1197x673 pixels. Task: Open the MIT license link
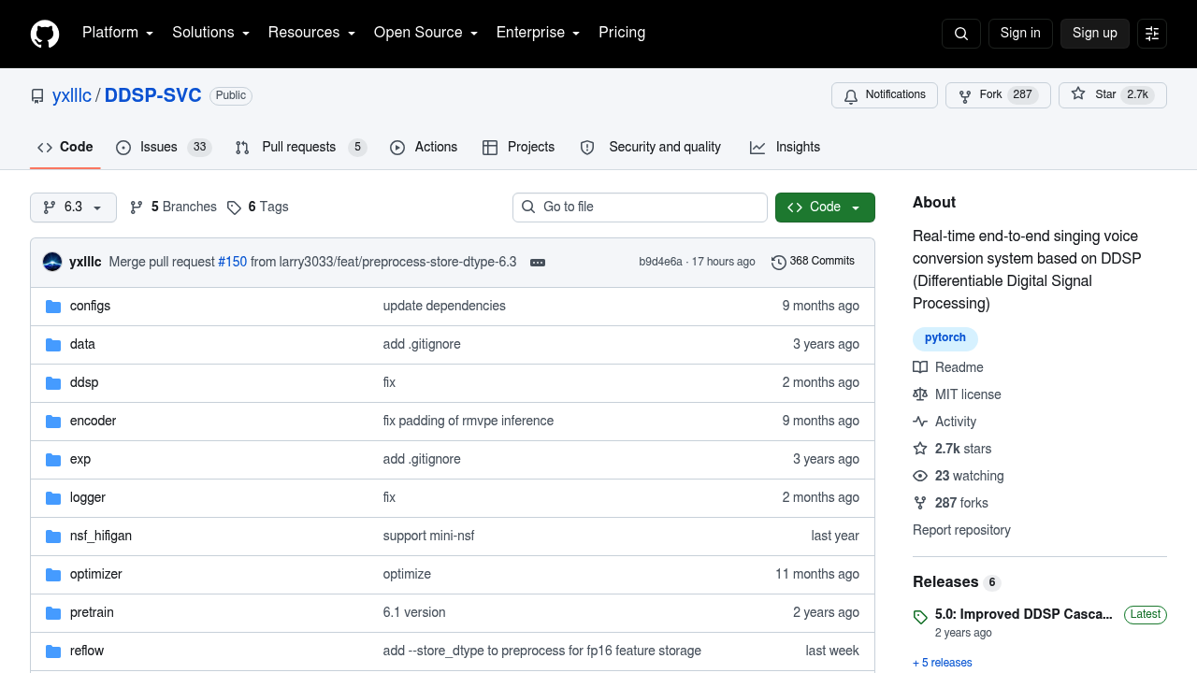click(957, 394)
